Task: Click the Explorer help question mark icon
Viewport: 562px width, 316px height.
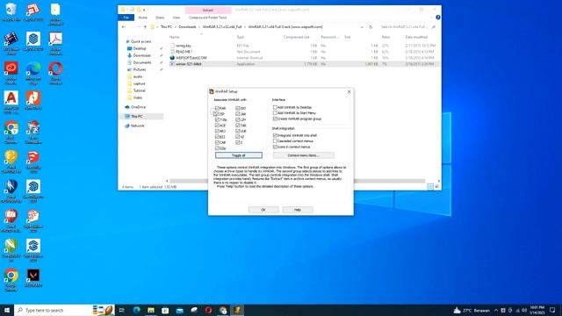Action: 437,18
